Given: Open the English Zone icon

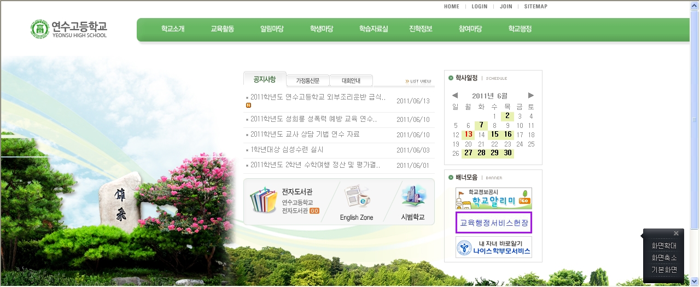Looking at the screenshot, I should (357, 197).
